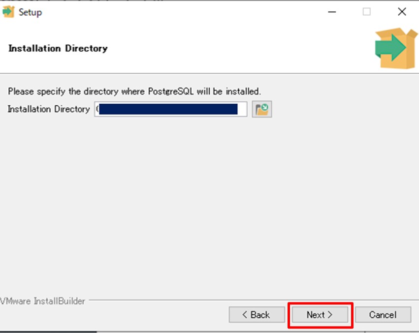Click the empty gray dialog body area
The image size is (419, 333).
pos(209,207)
